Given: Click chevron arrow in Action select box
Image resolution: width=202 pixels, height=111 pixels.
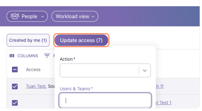Looking at the screenshot, I should [x=145, y=71].
